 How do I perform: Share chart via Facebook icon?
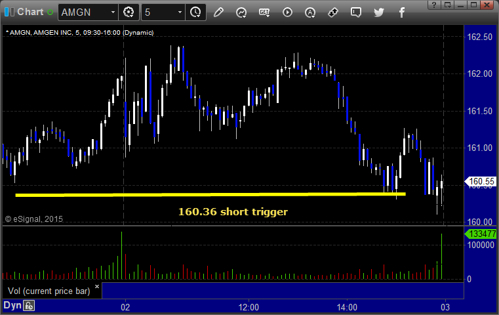(401, 12)
